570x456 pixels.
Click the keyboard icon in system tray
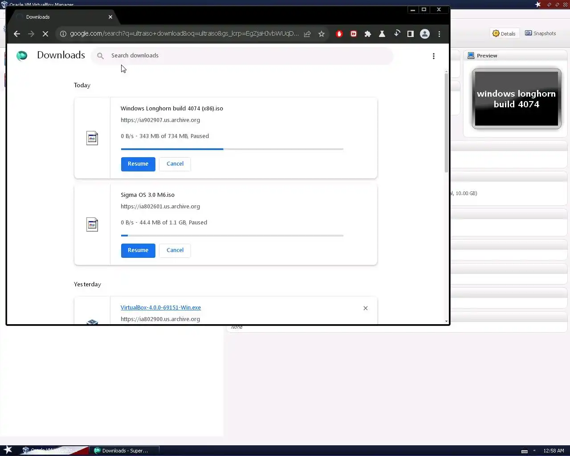click(525, 451)
